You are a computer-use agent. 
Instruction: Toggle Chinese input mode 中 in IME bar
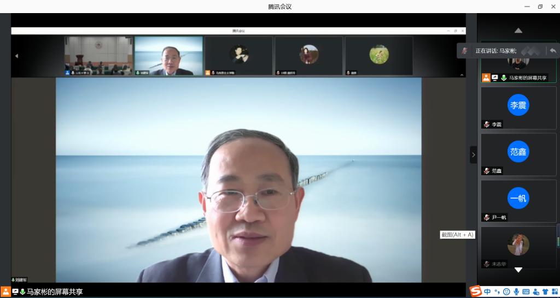[x=487, y=291]
